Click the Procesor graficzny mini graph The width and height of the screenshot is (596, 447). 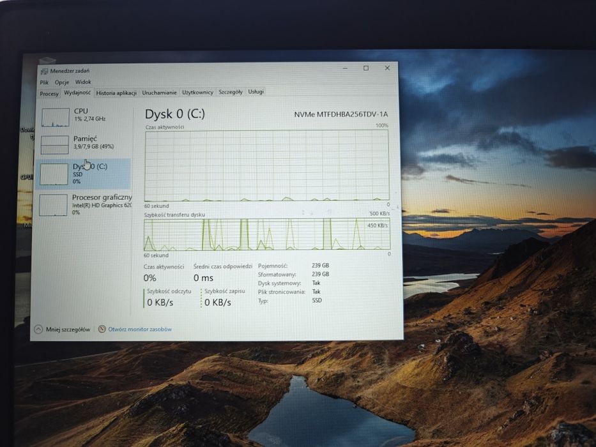53,205
